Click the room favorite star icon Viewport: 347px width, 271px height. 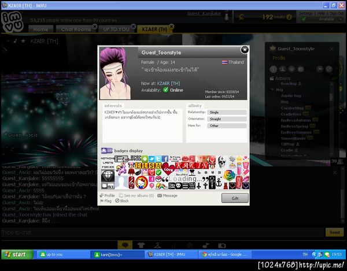click(x=23, y=41)
